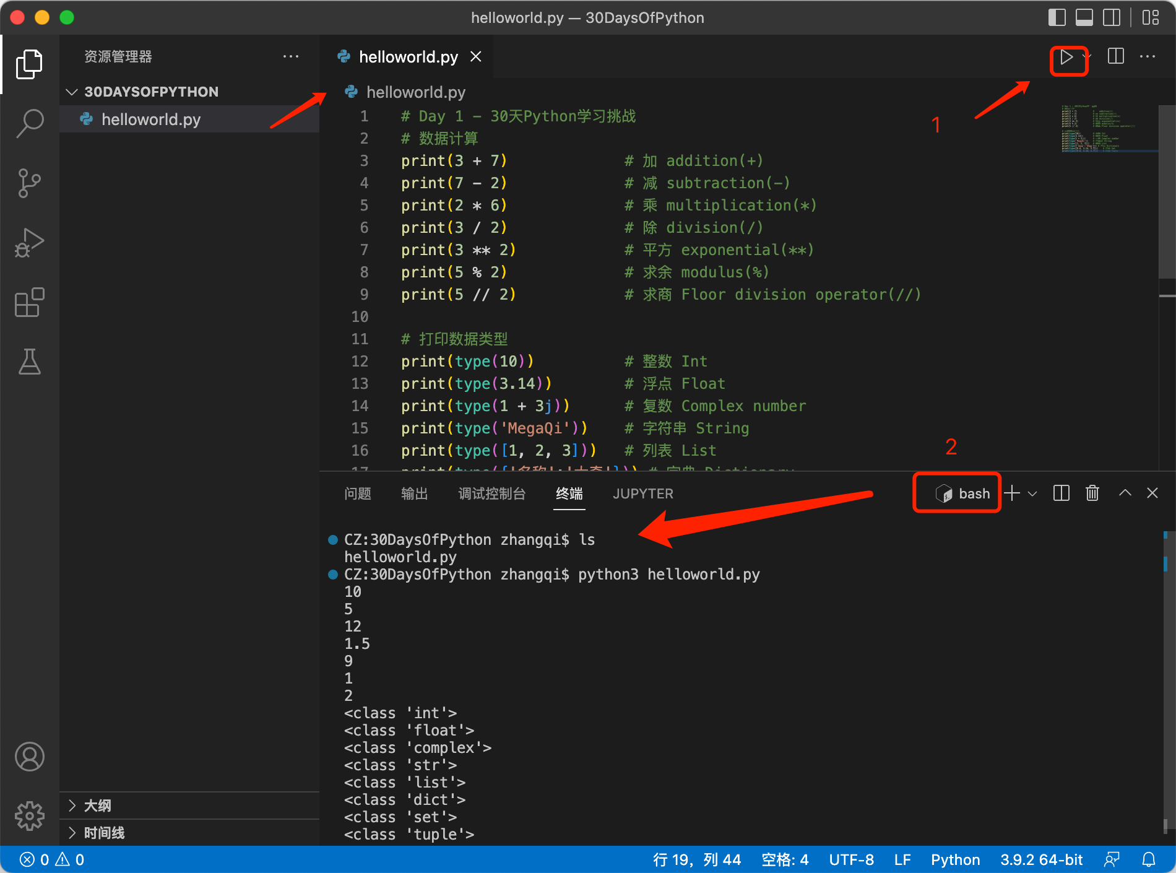
Task: Collapse the 30DAYSOFPYTHON folder section
Action: click(189, 92)
